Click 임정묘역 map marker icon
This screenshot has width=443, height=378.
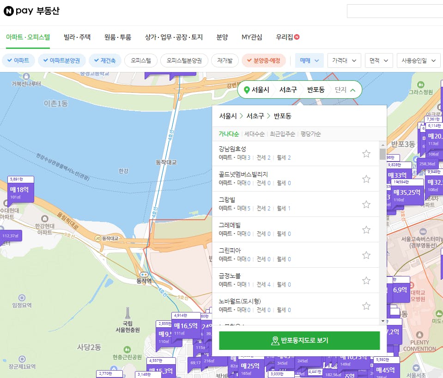22,298
